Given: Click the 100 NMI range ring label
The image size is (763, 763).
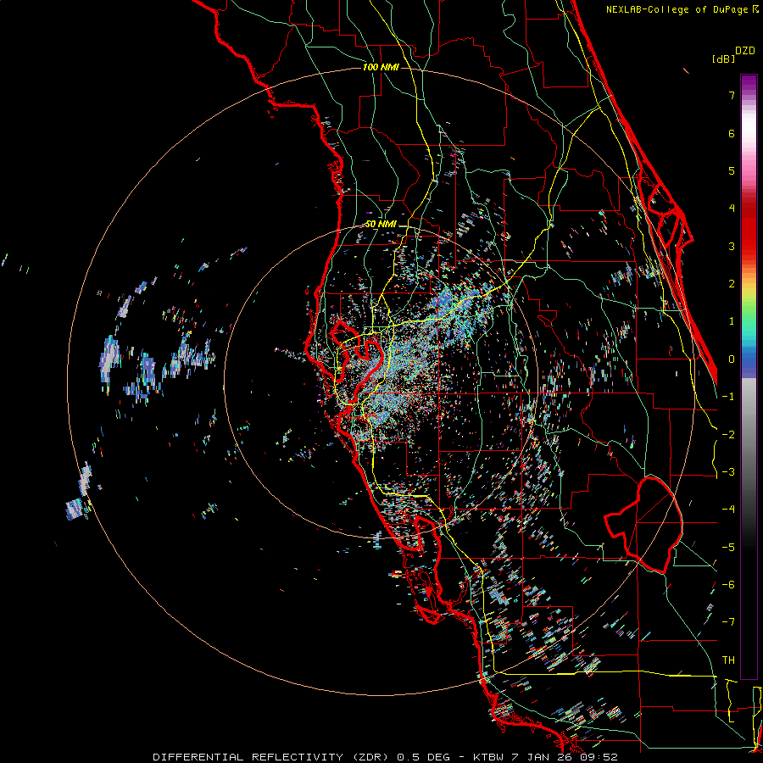Looking at the screenshot, I should 381,67.
